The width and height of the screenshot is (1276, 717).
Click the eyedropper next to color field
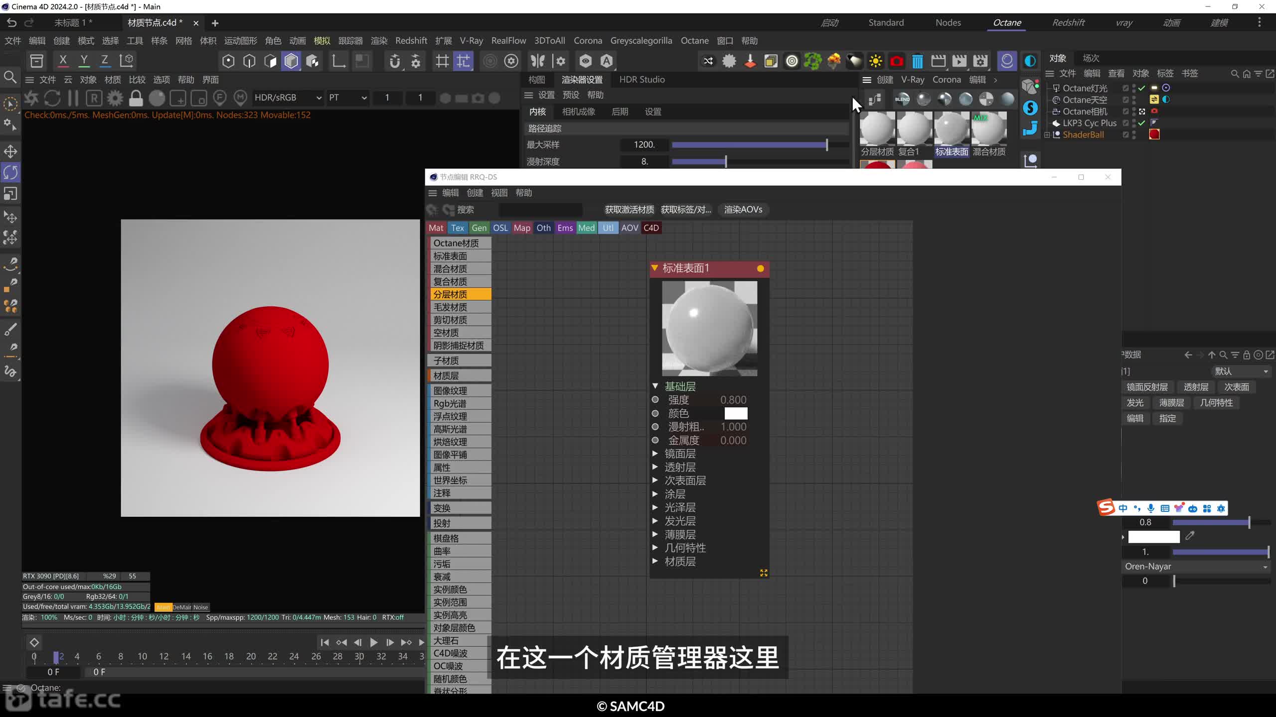[x=1190, y=536]
